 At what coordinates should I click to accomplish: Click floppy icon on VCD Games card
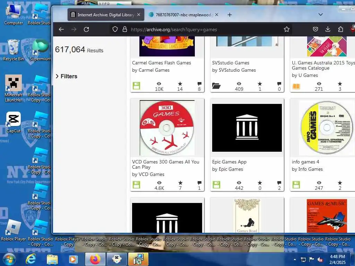tap(136, 185)
